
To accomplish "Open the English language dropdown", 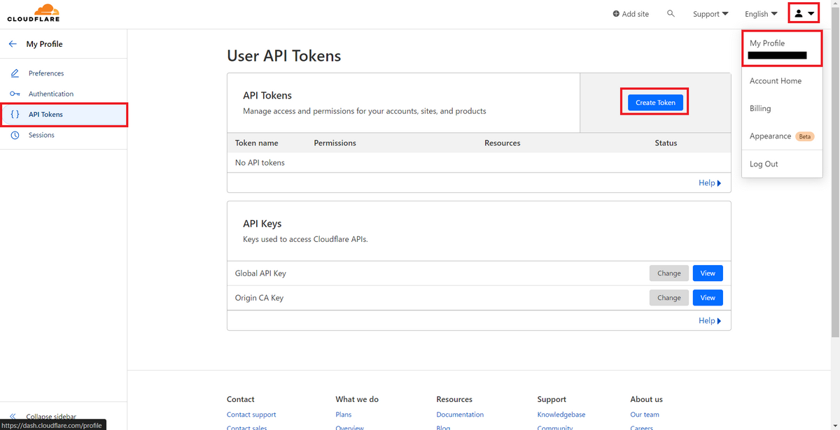I will pyautogui.click(x=761, y=14).
